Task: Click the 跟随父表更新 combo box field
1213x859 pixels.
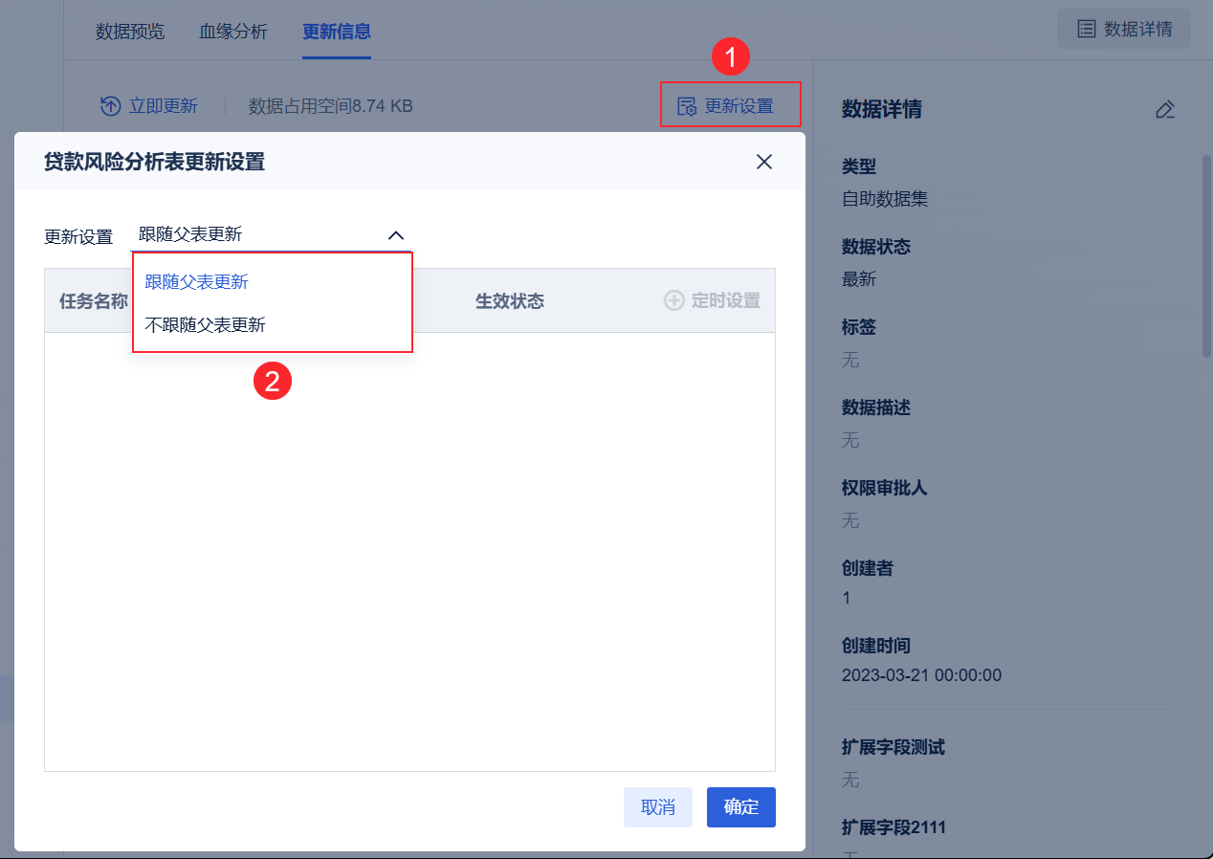Action: tap(271, 234)
